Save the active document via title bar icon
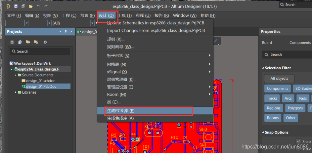Screen dimensions: 312x153 [16, 6]
